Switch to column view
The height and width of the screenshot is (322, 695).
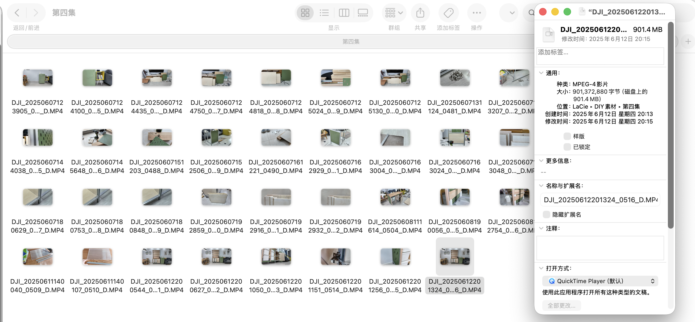344,13
